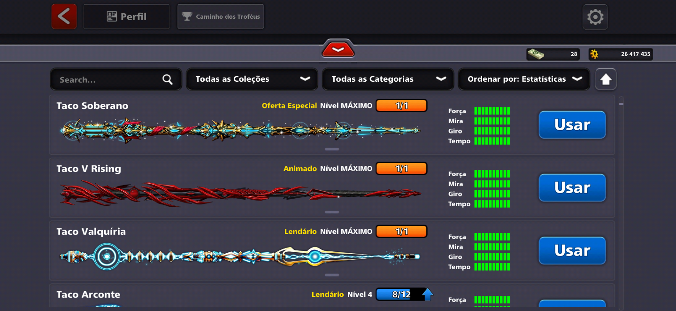The image size is (676, 311).
Task: Click Mira stat bar of Taco Soberano
Action: click(492, 121)
